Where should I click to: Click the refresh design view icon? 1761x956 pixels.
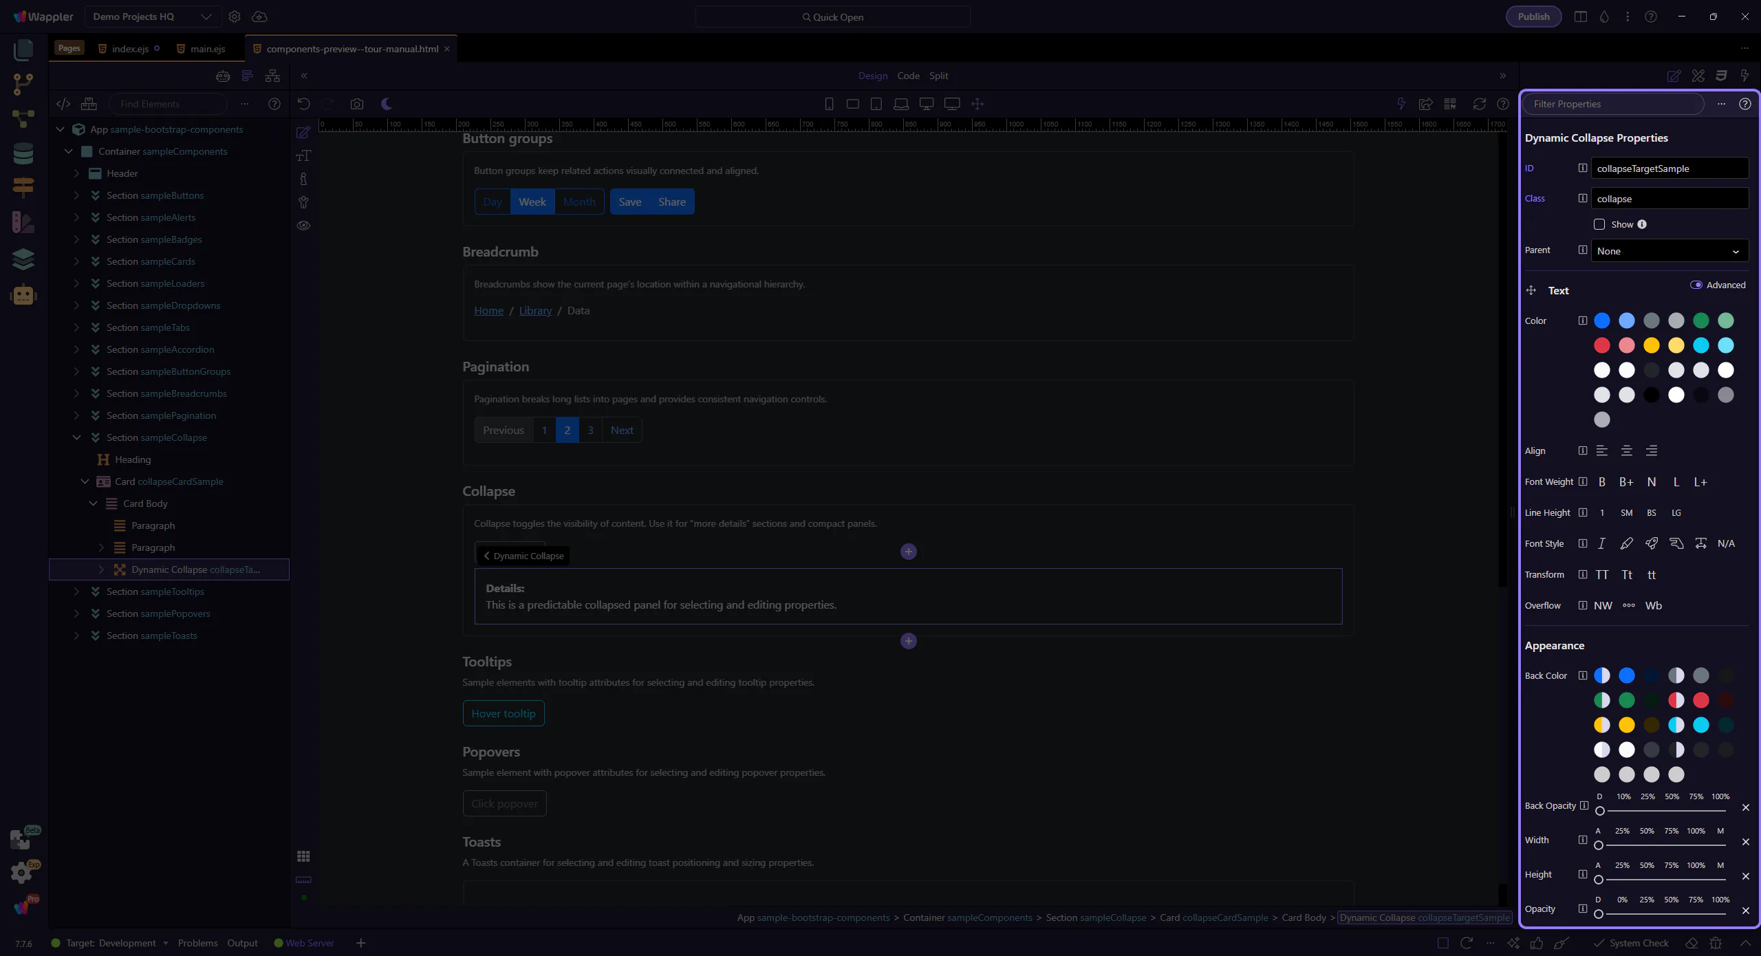click(x=1479, y=104)
